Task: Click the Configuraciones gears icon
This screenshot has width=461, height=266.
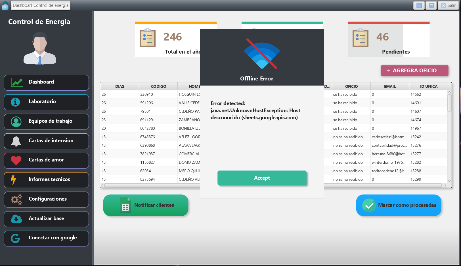Action: (x=16, y=199)
